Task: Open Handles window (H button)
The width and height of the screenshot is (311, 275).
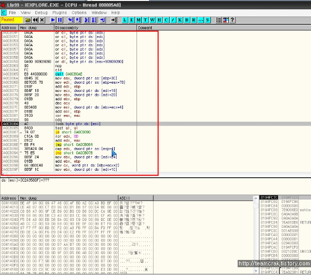Action: [x=159, y=20]
